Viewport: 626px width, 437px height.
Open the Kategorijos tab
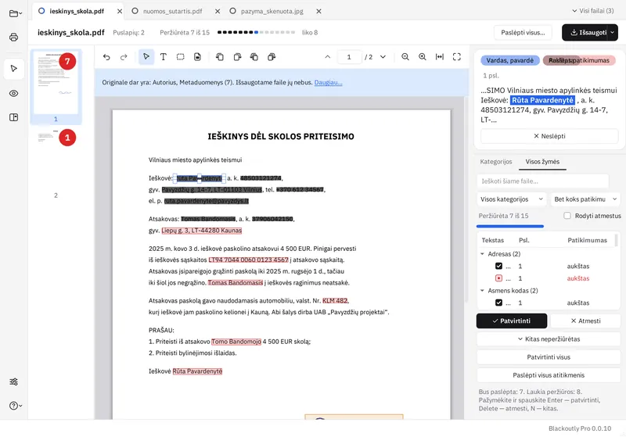pyautogui.click(x=496, y=162)
